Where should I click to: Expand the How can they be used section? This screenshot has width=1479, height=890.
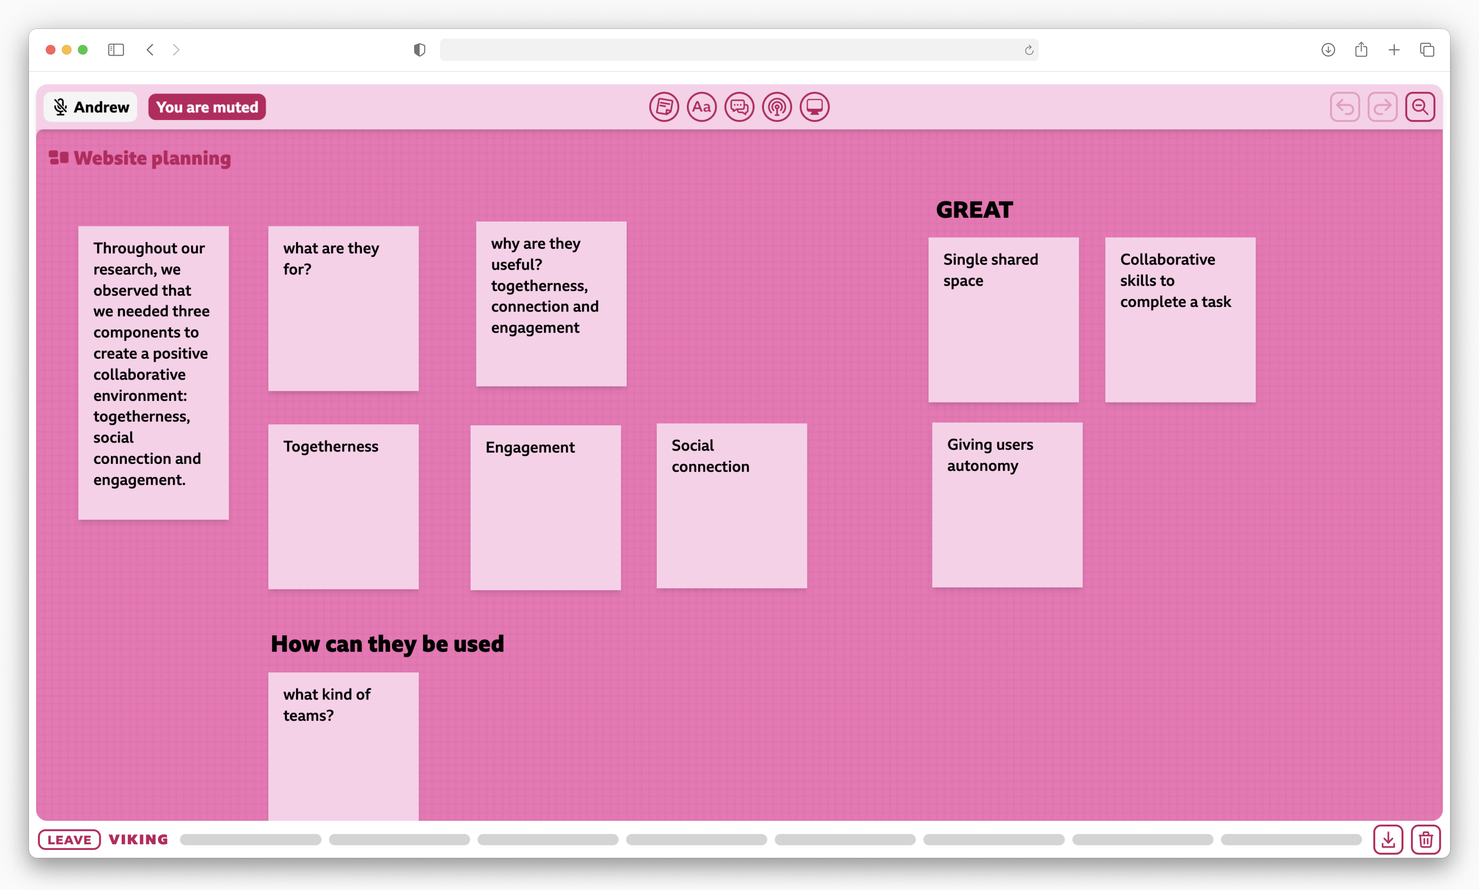coord(387,642)
